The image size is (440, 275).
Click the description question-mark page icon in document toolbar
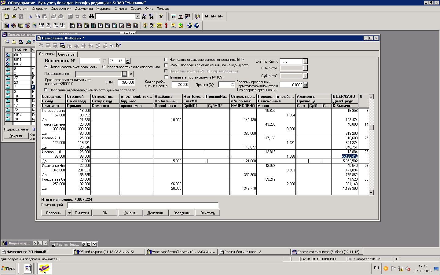coord(112,46)
